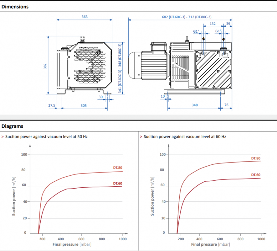Click the 100 y-axis tick in the 50 Hz chart
This screenshot has height=251, width=277.
point(24,154)
